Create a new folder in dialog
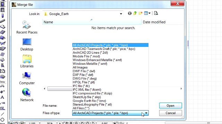Image resolution: width=222 pixels, height=124 pixels. click(x=140, y=13)
